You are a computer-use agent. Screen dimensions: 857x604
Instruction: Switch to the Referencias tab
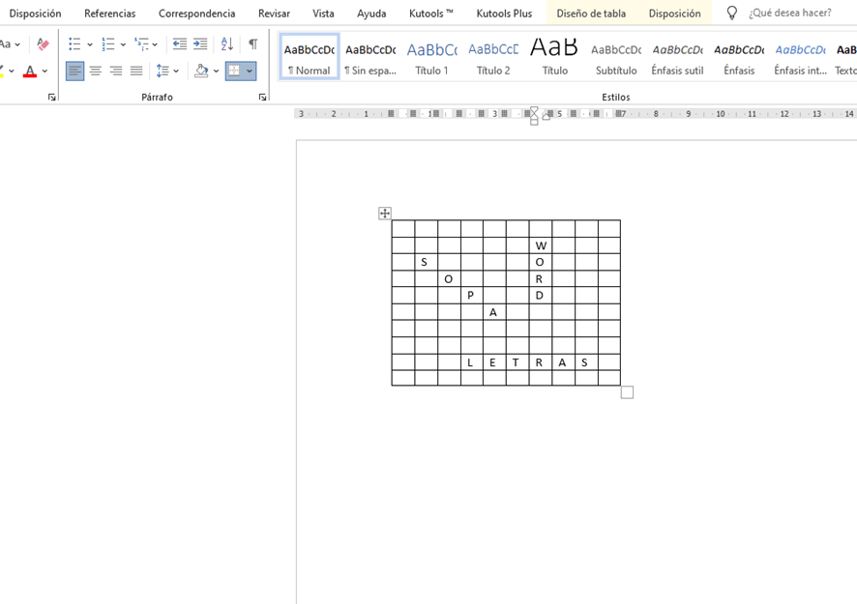point(109,14)
